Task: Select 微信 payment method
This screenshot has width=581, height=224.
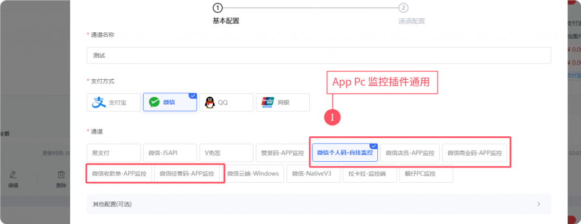Action: pos(170,102)
